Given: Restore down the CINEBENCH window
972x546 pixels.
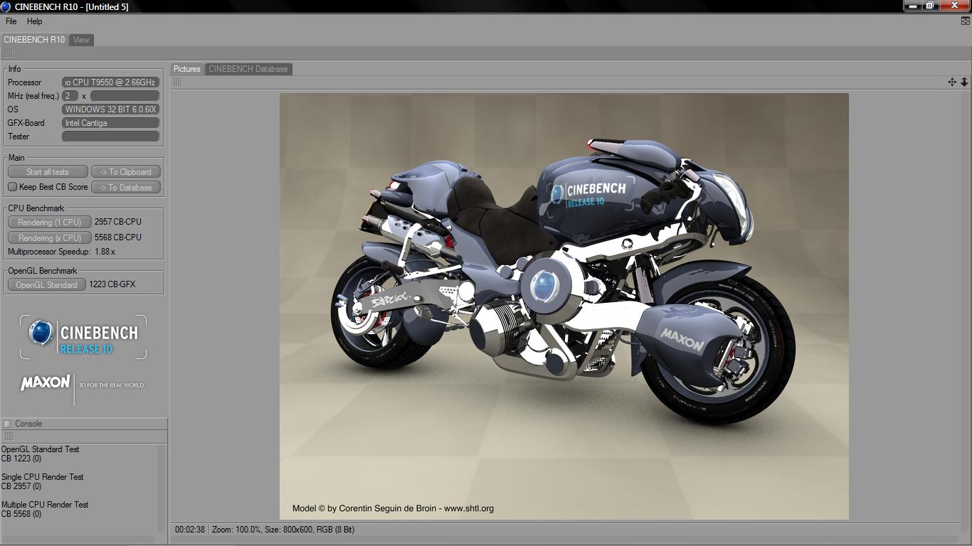Looking at the screenshot, I should click(929, 5).
